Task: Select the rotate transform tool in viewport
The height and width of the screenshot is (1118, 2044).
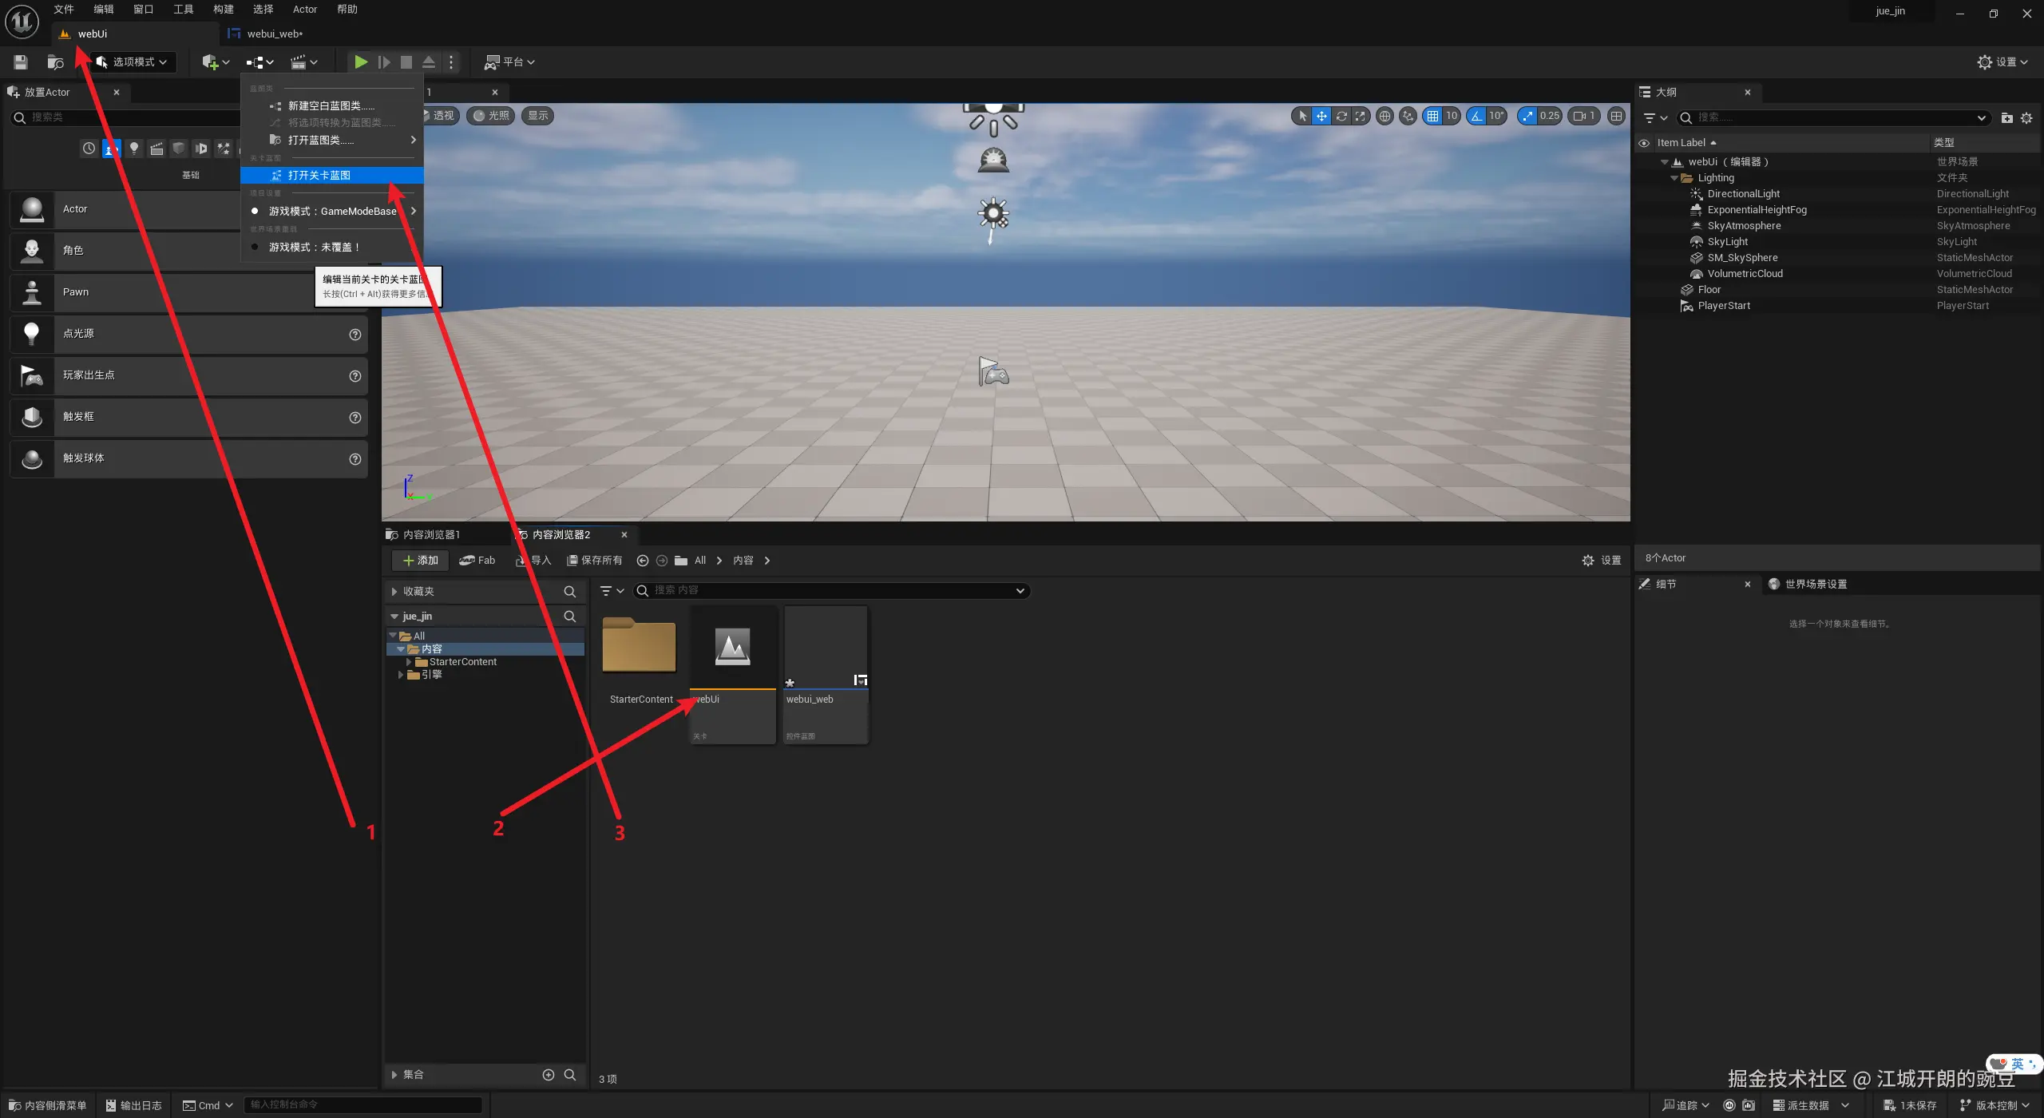Action: coord(1341,116)
